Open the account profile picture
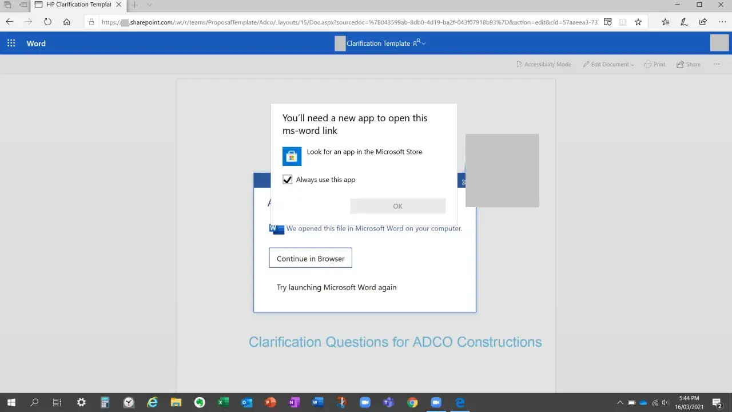This screenshot has height=412, width=732. [719, 43]
